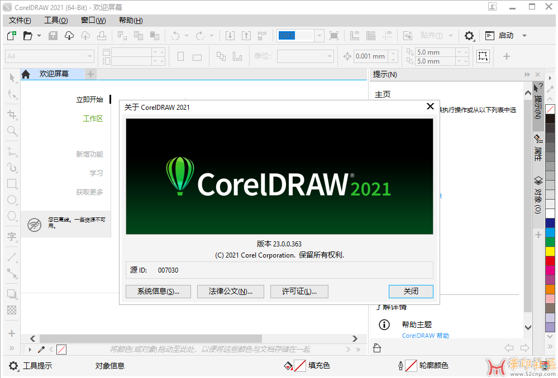Image resolution: width=558 pixels, height=378 pixels.
Task: Open the 单位 units dropdown
Action: pos(330,56)
